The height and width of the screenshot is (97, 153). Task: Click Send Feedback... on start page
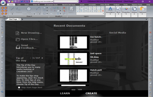point(26,47)
